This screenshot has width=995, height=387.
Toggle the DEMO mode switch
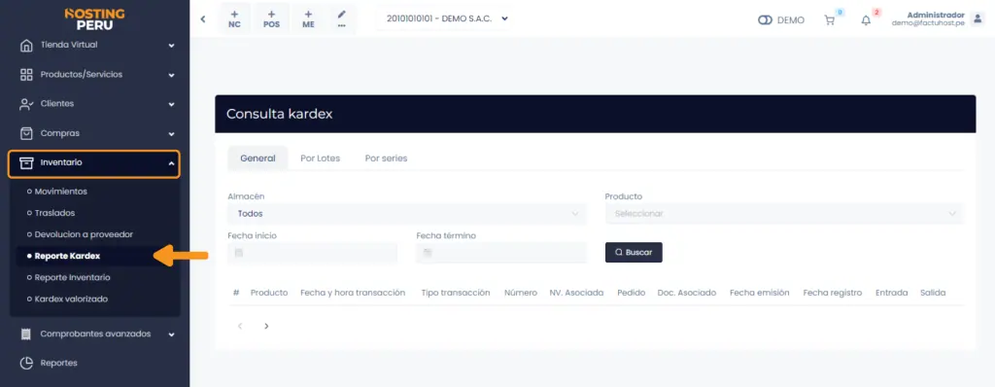[765, 20]
